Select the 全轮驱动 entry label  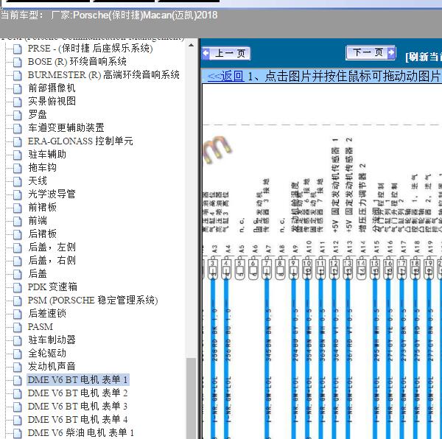click(47, 354)
